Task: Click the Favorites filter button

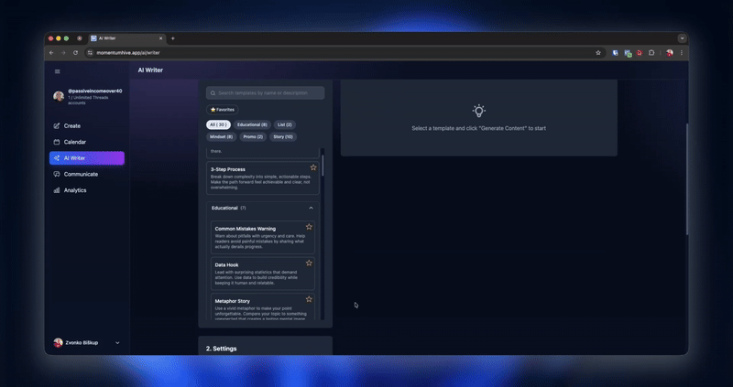Action: (222, 109)
